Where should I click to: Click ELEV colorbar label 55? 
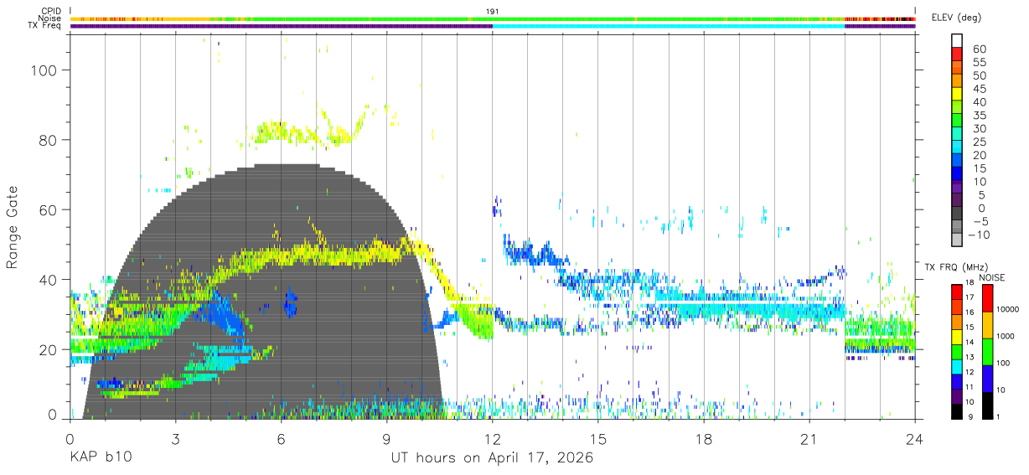point(979,63)
